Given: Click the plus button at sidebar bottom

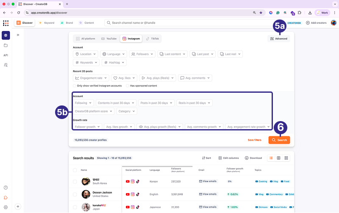Looking at the screenshot, I should pyautogui.click(x=18, y=206).
